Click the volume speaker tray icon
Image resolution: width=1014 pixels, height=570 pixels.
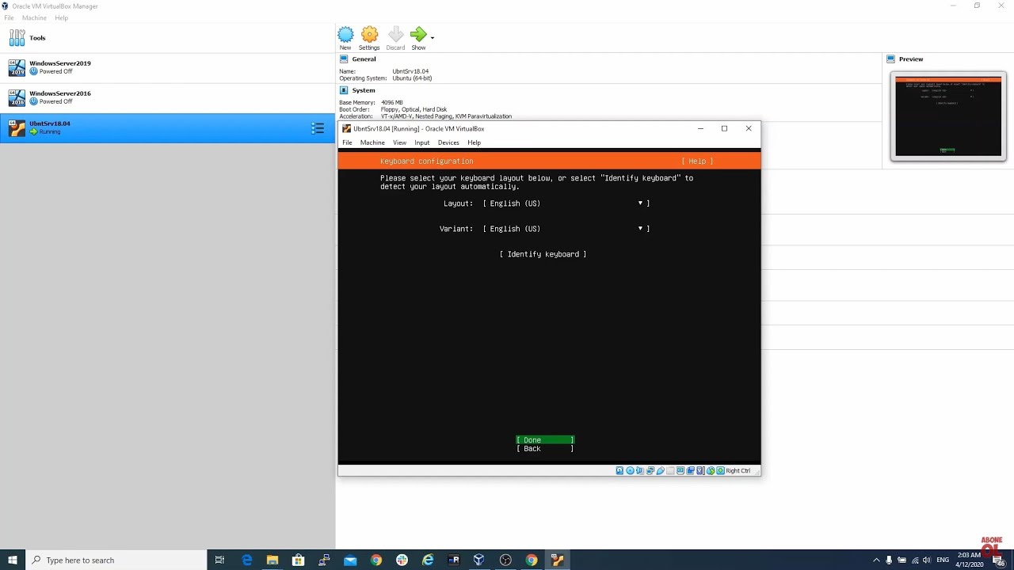(927, 560)
